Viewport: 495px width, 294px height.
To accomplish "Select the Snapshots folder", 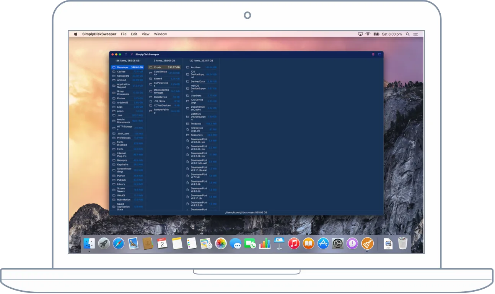I will pos(202,135).
